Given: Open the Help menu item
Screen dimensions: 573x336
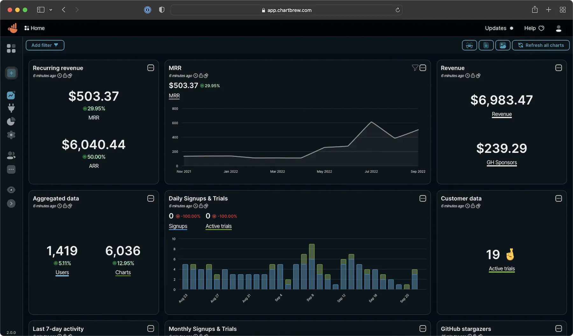Looking at the screenshot, I should click(534, 28).
